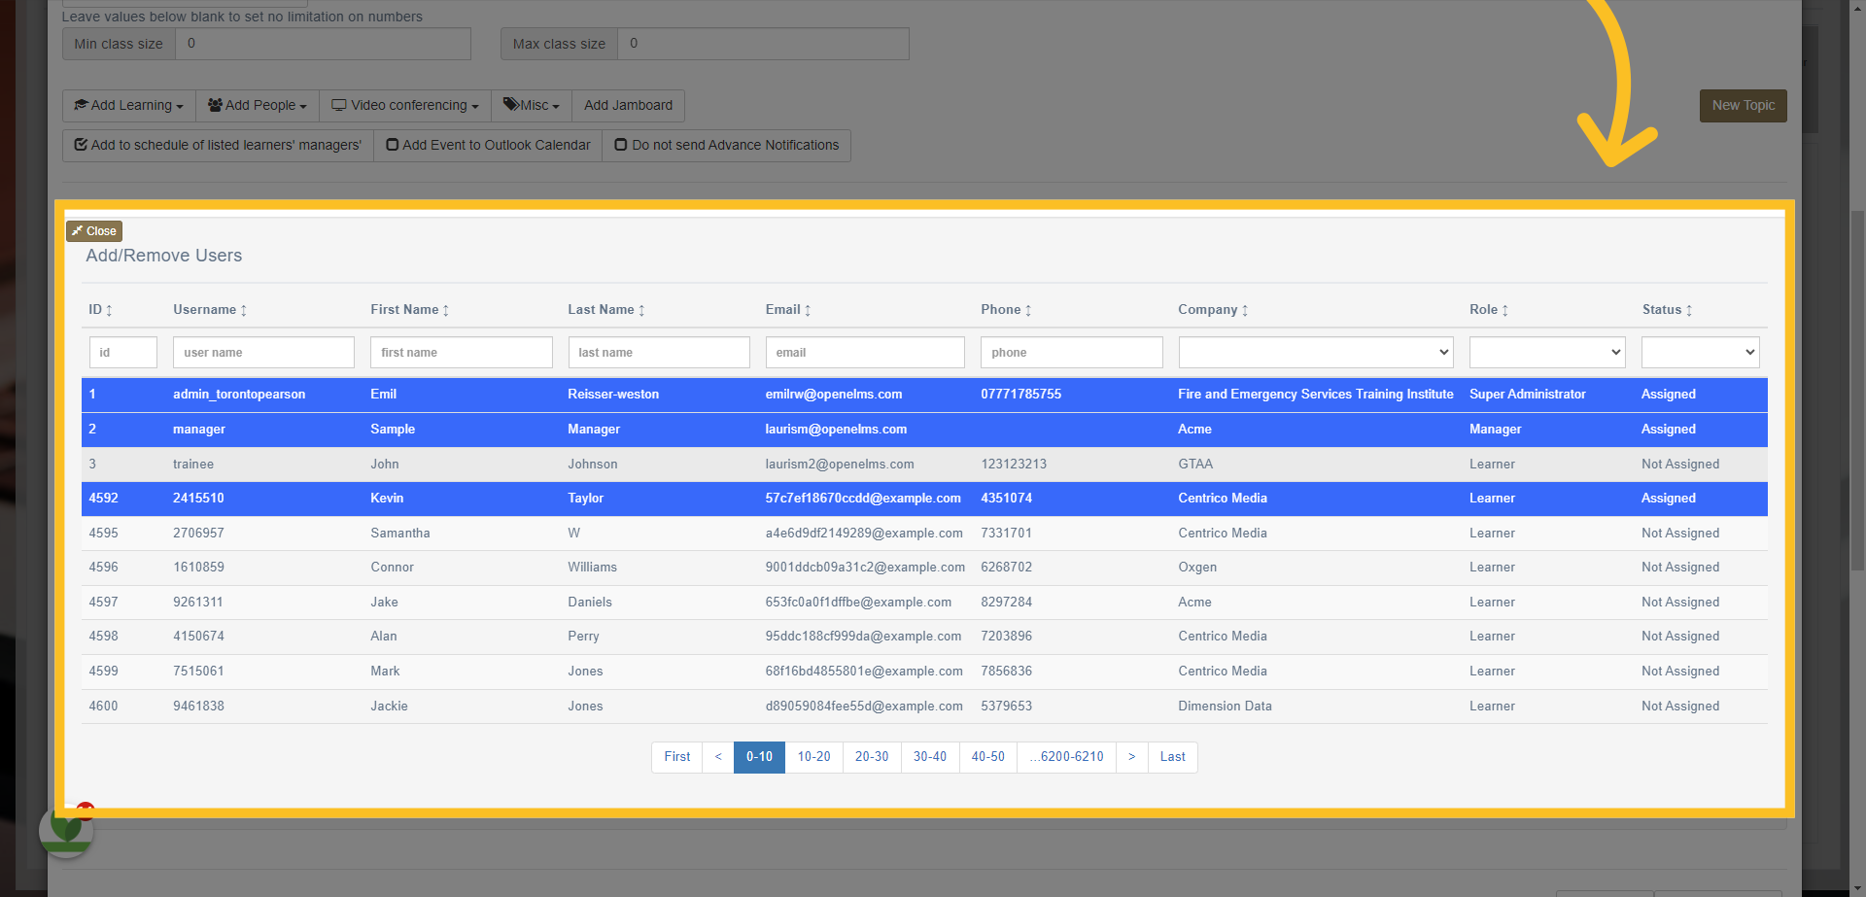This screenshot has width=1866, height=897.
Task: Open the Status filter dropdown
Action: (1701, 352)
